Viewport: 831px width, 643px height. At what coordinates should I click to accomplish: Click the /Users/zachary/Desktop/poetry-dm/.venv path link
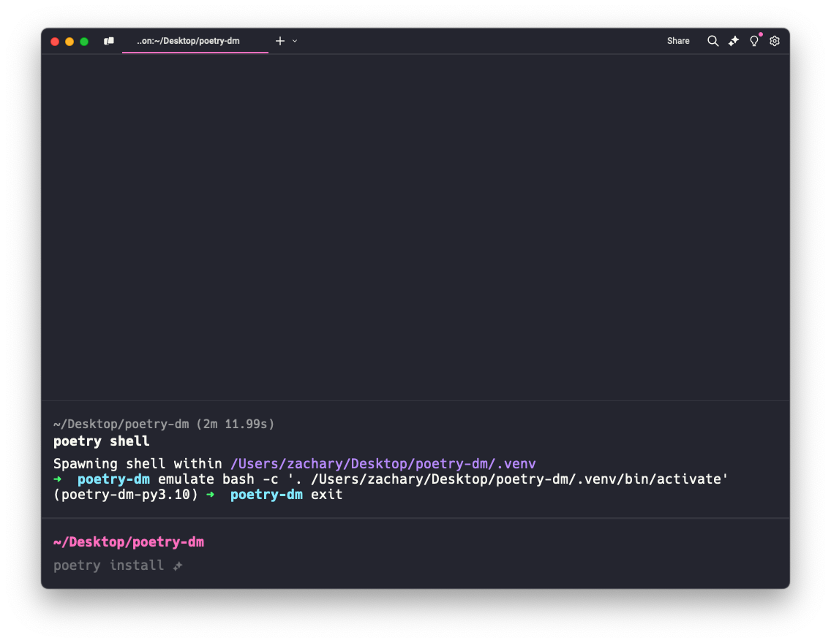(x=383, y=463)
